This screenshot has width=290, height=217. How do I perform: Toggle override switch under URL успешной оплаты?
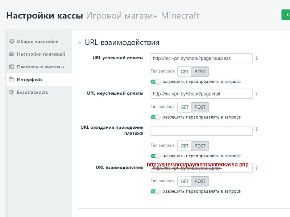pos(156,82)
